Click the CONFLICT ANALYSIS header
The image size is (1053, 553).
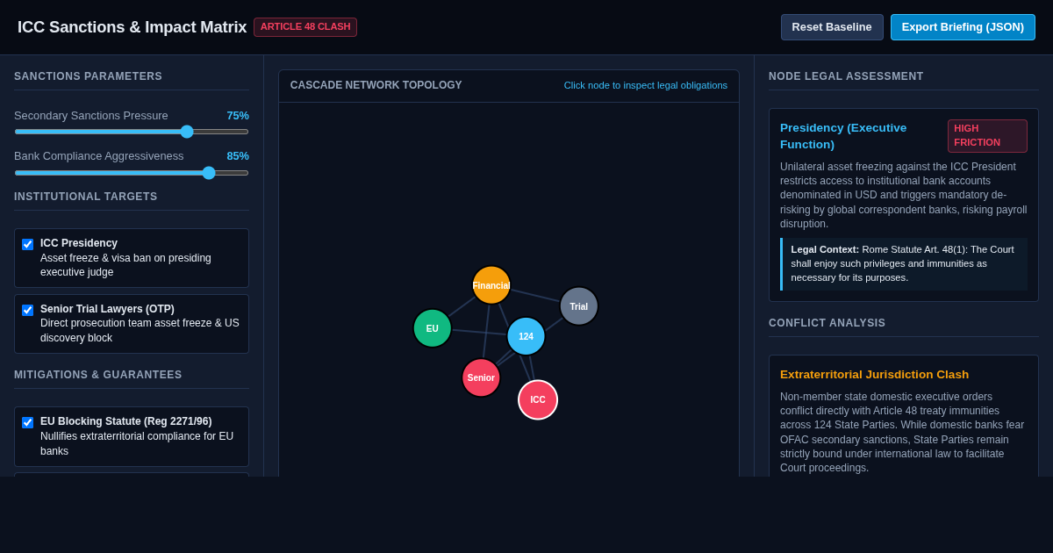827,323
